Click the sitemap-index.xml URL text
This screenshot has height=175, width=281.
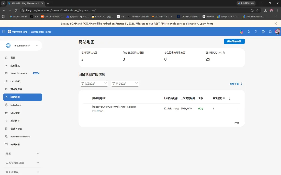115,107
